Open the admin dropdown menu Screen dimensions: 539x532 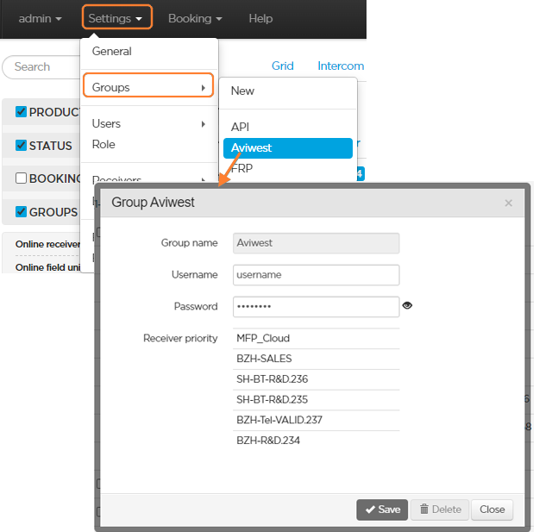click(x=40, y=18)
